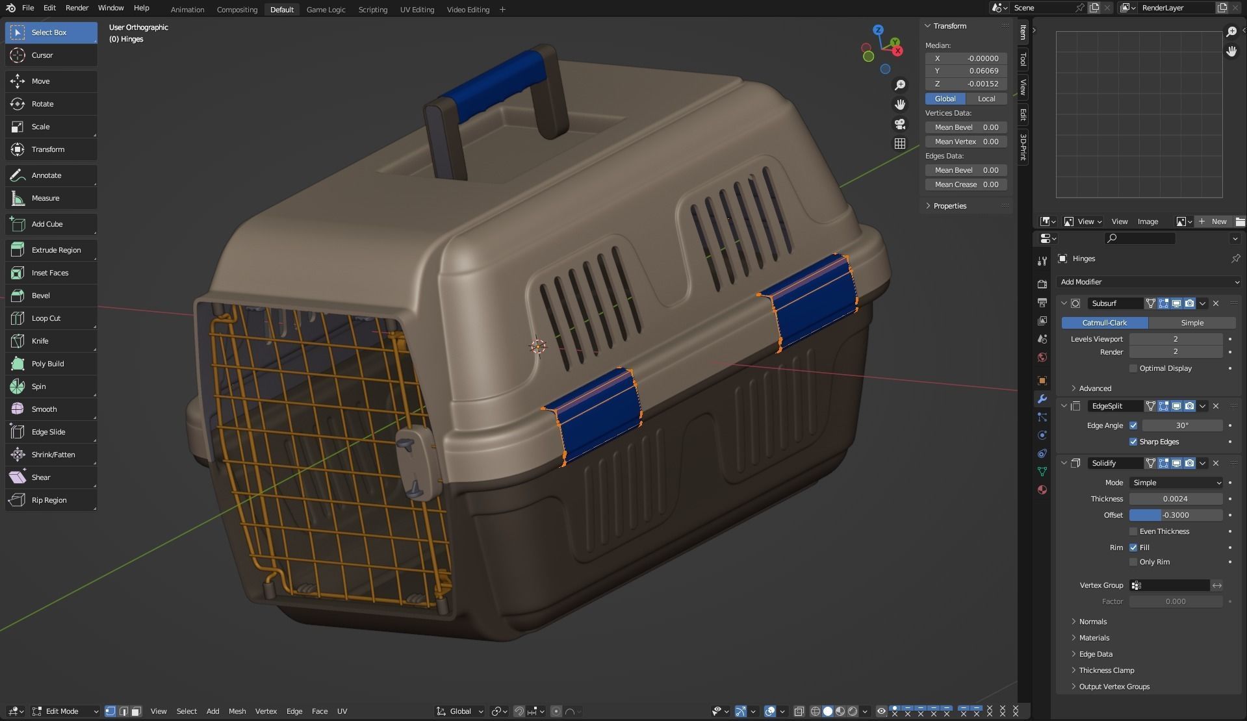1247x721 pixels.
Task: Pick the Scale tool
Action: point(51,127)
